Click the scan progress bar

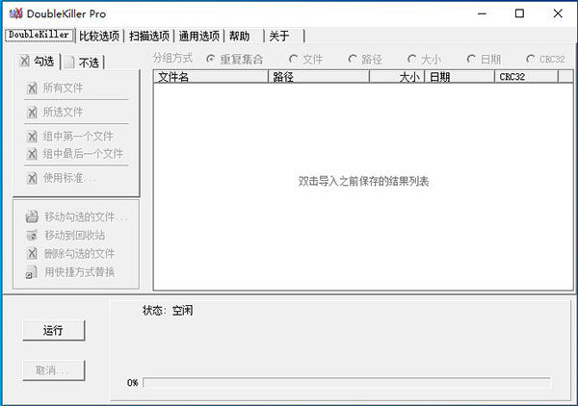point(346,382)
